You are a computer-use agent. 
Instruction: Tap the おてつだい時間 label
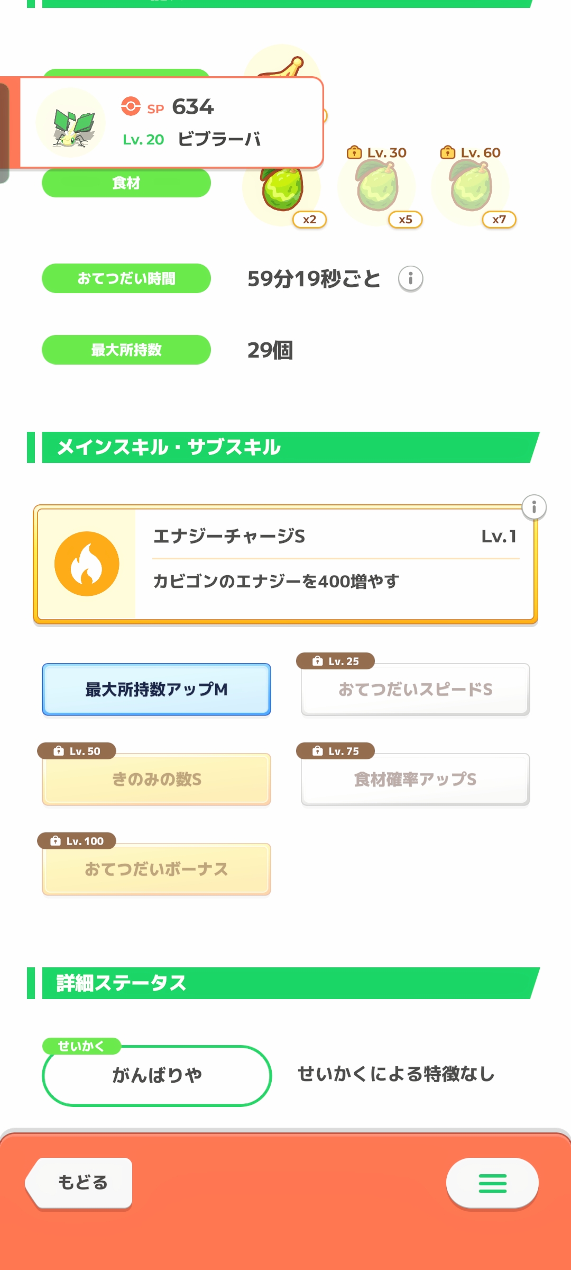tap(126, 278)
